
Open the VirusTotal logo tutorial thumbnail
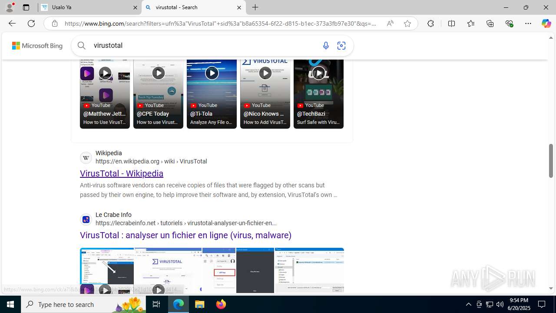(168, 270)
